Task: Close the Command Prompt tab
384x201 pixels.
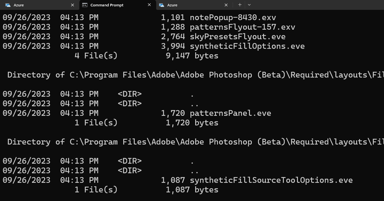Action: (x=149, y=5)
